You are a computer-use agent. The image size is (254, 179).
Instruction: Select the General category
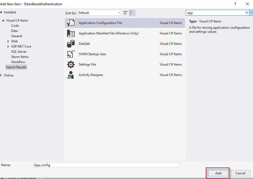pos(17,36)
